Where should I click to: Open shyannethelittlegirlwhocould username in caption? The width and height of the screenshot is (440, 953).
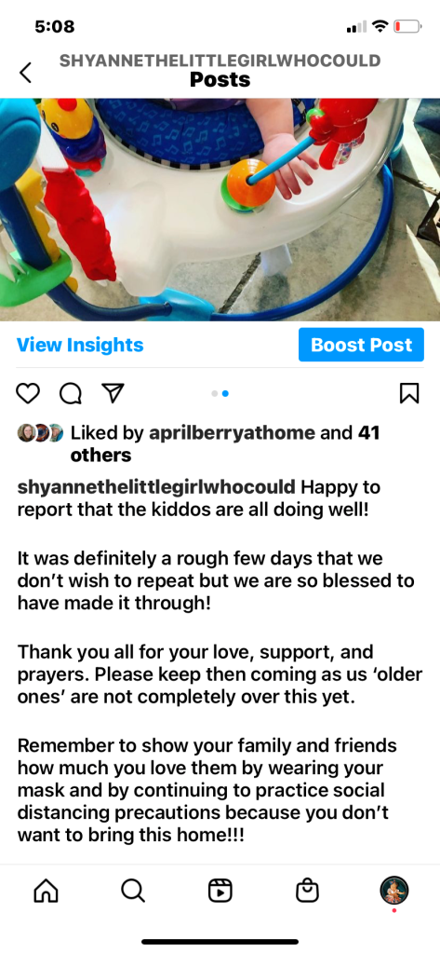click(156, 487)
